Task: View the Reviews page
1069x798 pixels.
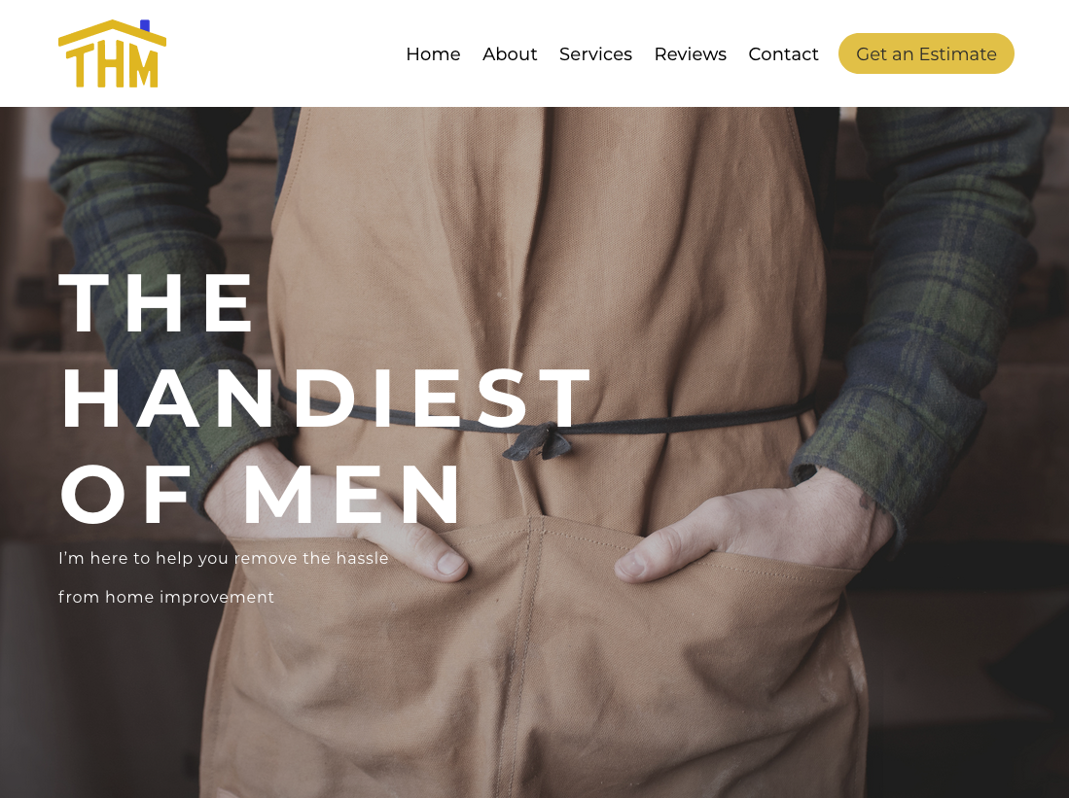Action: coord(690,53)
